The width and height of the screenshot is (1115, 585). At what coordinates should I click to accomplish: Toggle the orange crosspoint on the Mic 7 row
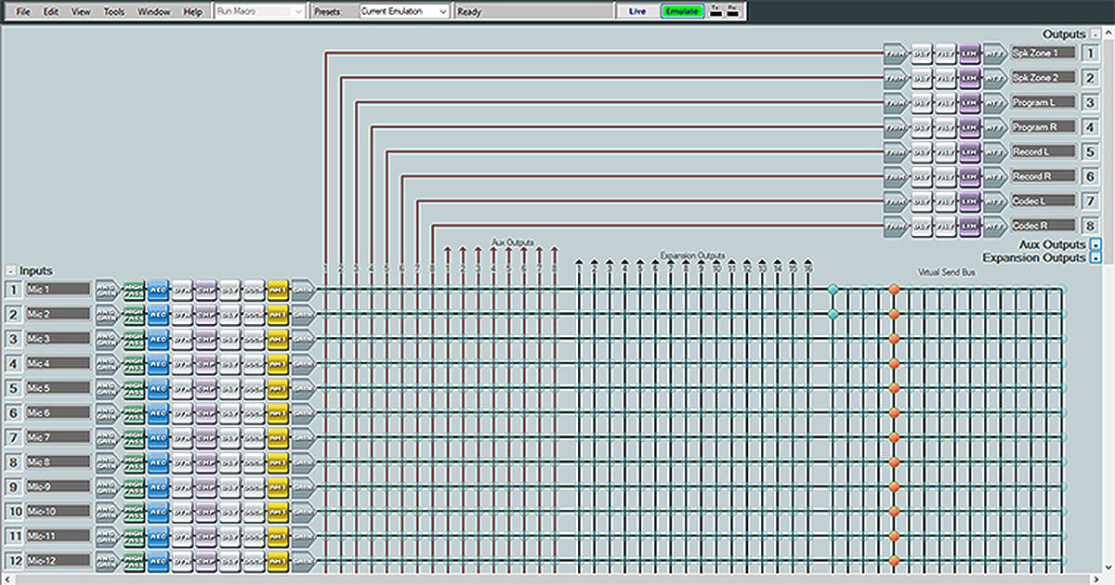tap(894, 437)
